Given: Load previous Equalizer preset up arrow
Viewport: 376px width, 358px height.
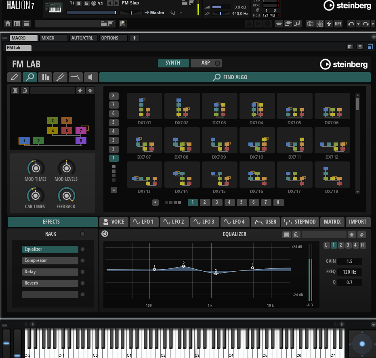Looking at the screenshot, I should [352, 234].
